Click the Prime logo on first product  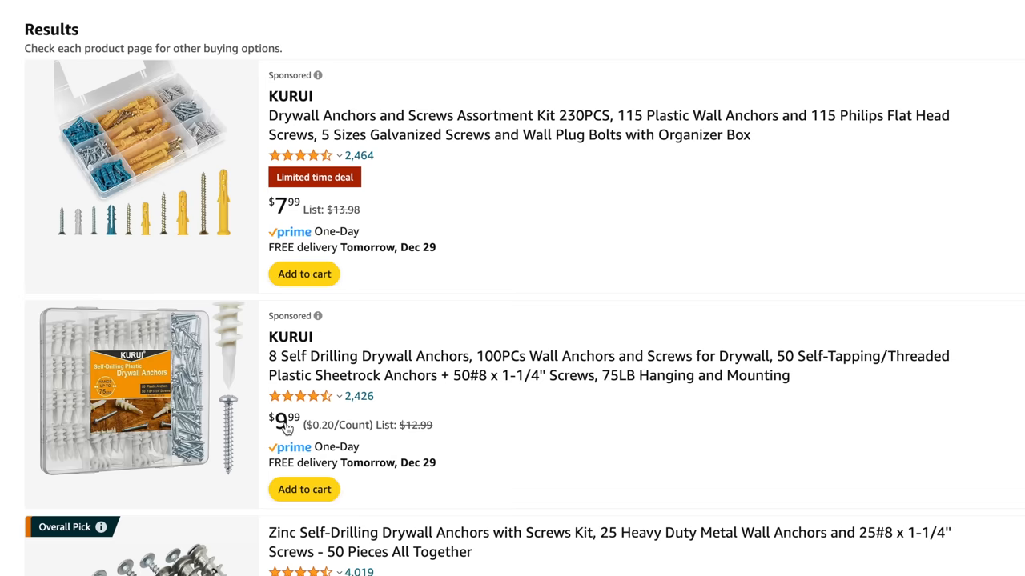(289, 231)
